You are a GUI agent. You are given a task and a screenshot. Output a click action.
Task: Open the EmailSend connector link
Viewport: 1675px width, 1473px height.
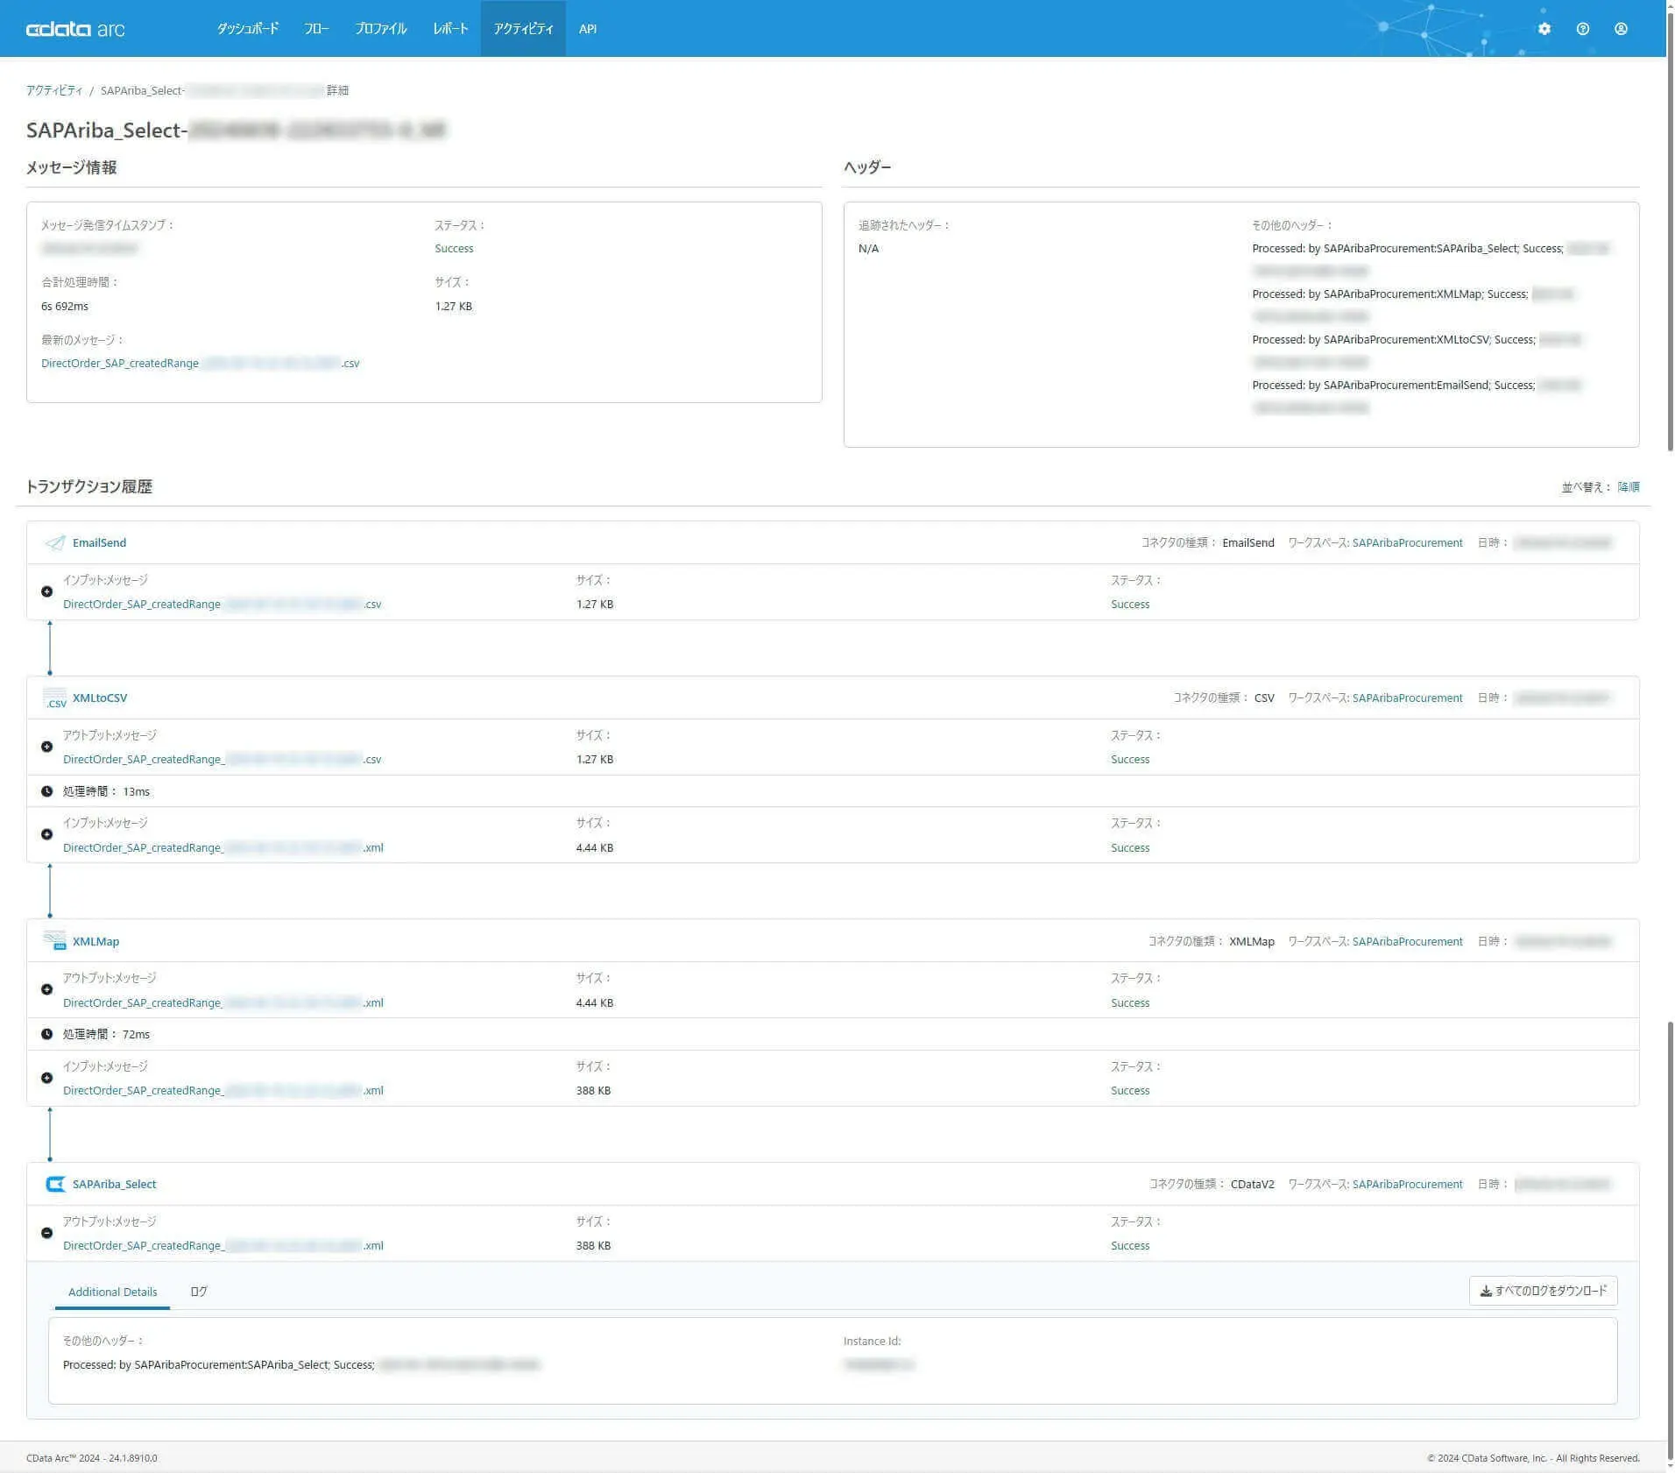[x=99, y=543]
